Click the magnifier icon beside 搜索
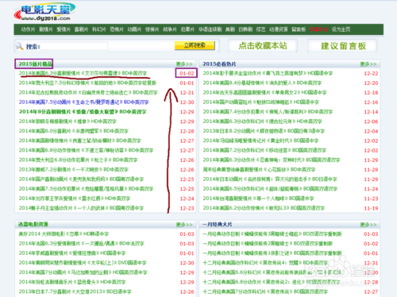 [19, 46]
